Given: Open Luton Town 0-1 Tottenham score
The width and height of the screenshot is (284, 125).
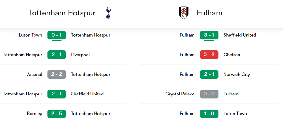Looking at the screenshot, I should (x=57, y=35).
